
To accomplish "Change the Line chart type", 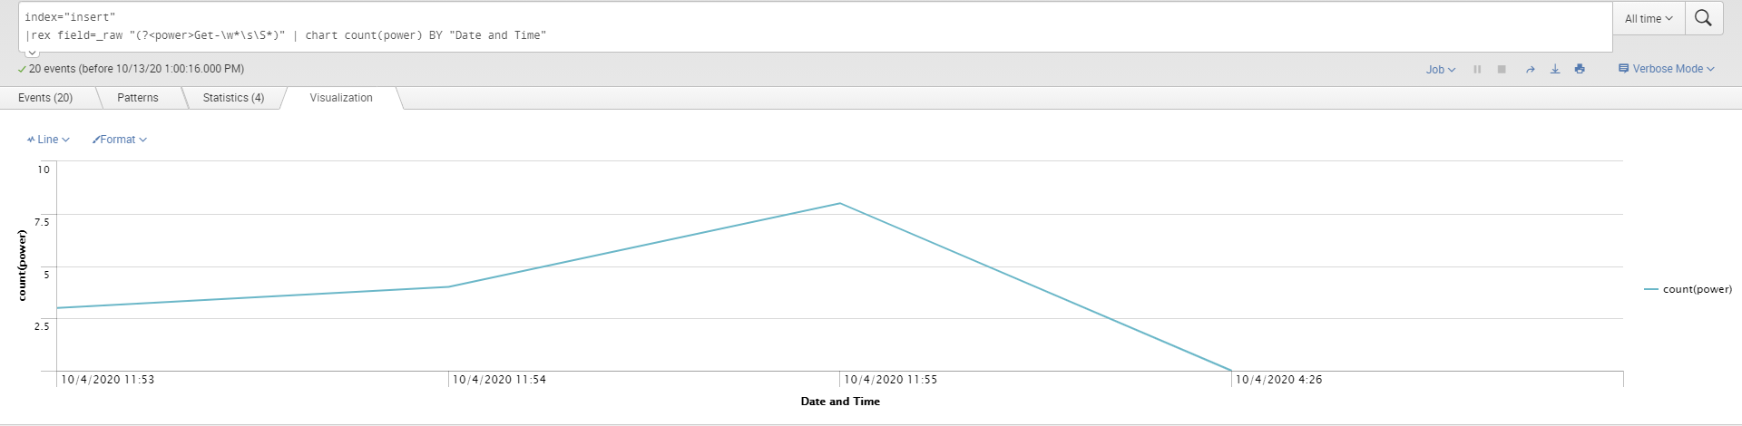I will tap(48, 140).
